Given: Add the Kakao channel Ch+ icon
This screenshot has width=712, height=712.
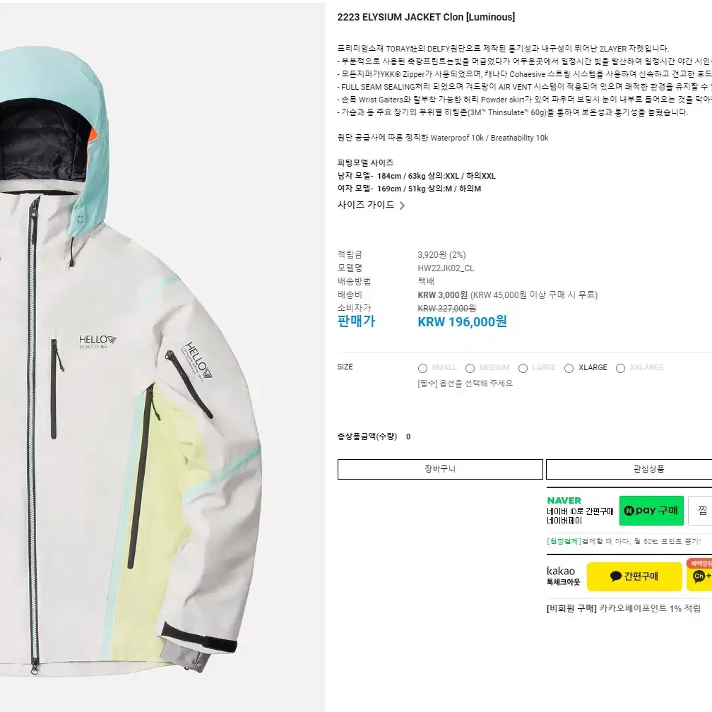Looking at the screenshot, I should [x=699, y=576].
